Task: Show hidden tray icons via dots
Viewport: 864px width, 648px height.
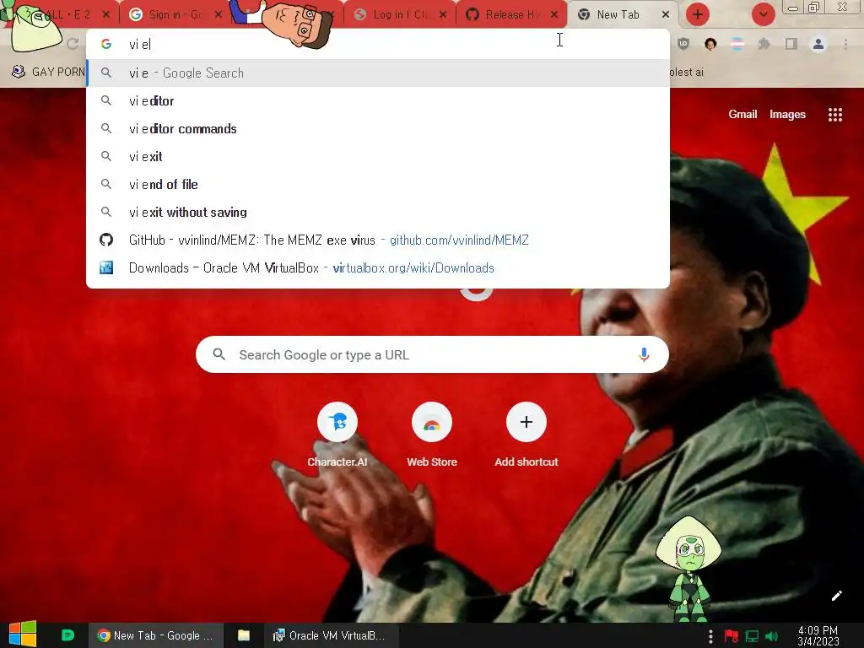Action: pyautogui.click(x=710, y=636)
